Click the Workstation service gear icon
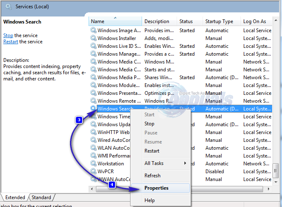282x207 pixels. (93, 163)
